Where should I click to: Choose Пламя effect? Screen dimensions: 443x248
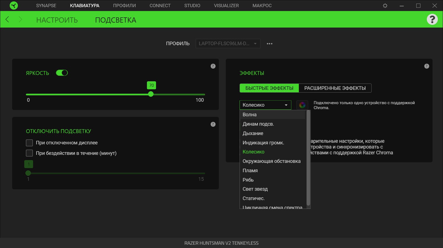click(x=273, y=171)
